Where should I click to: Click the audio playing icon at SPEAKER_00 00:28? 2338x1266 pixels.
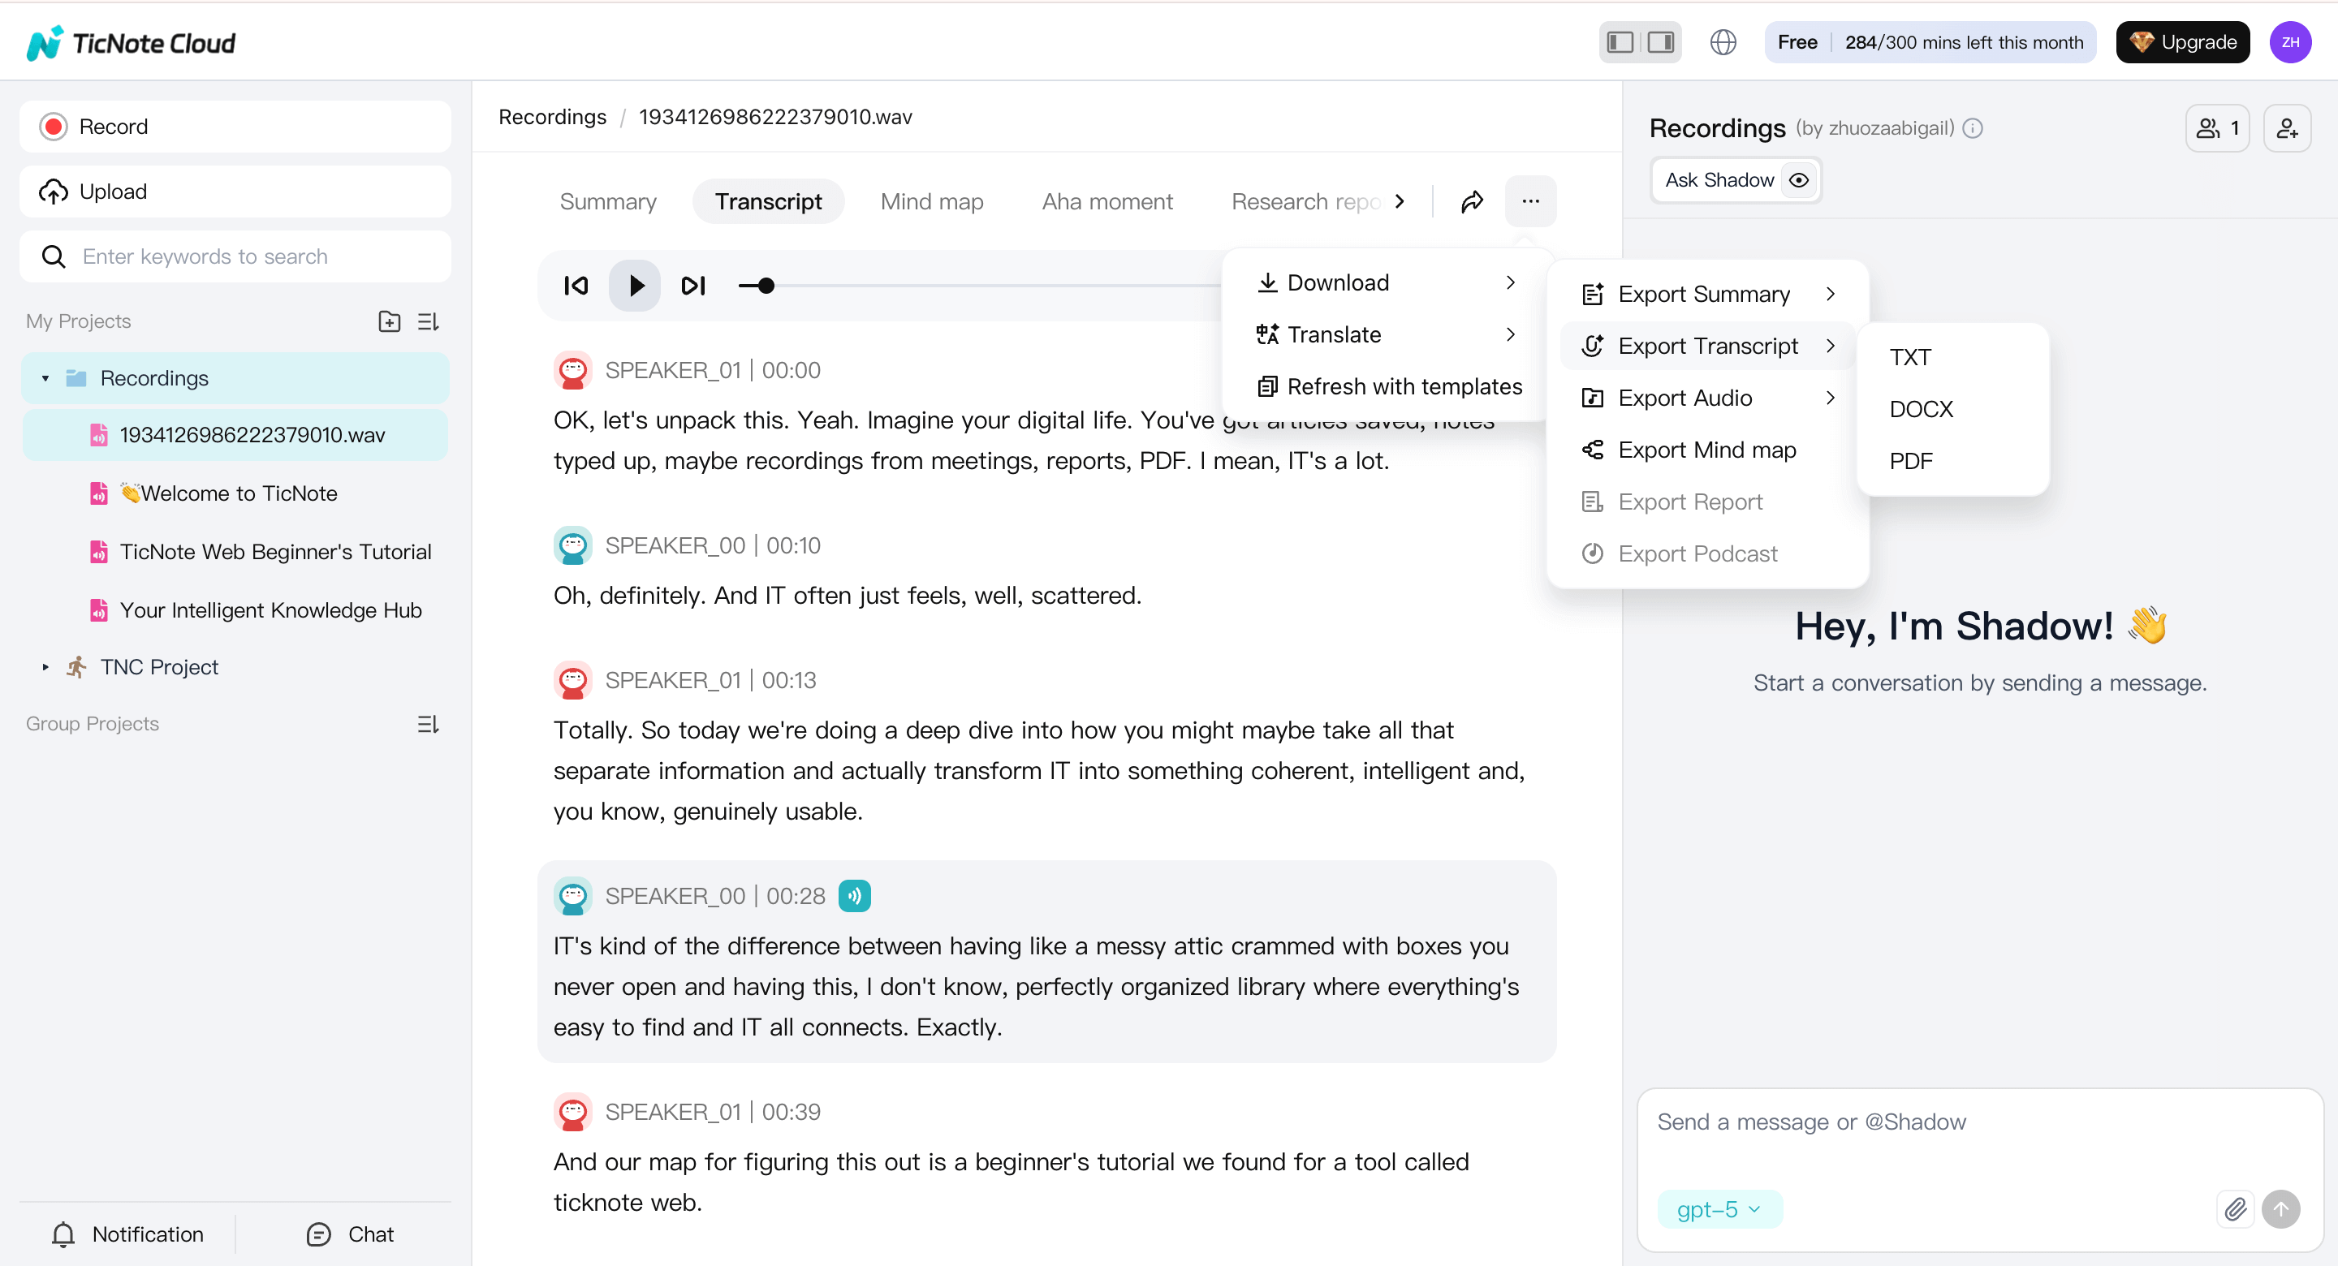pyautogui.click(x=854, y=896)
